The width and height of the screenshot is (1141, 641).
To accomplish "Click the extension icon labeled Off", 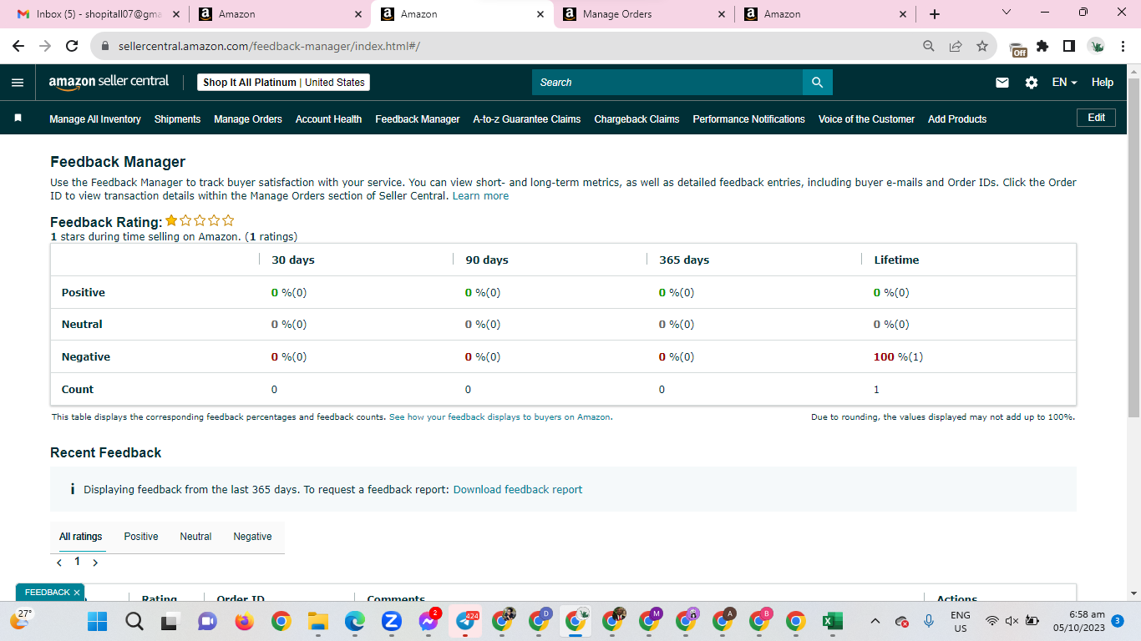I will tap(1017, 48).
